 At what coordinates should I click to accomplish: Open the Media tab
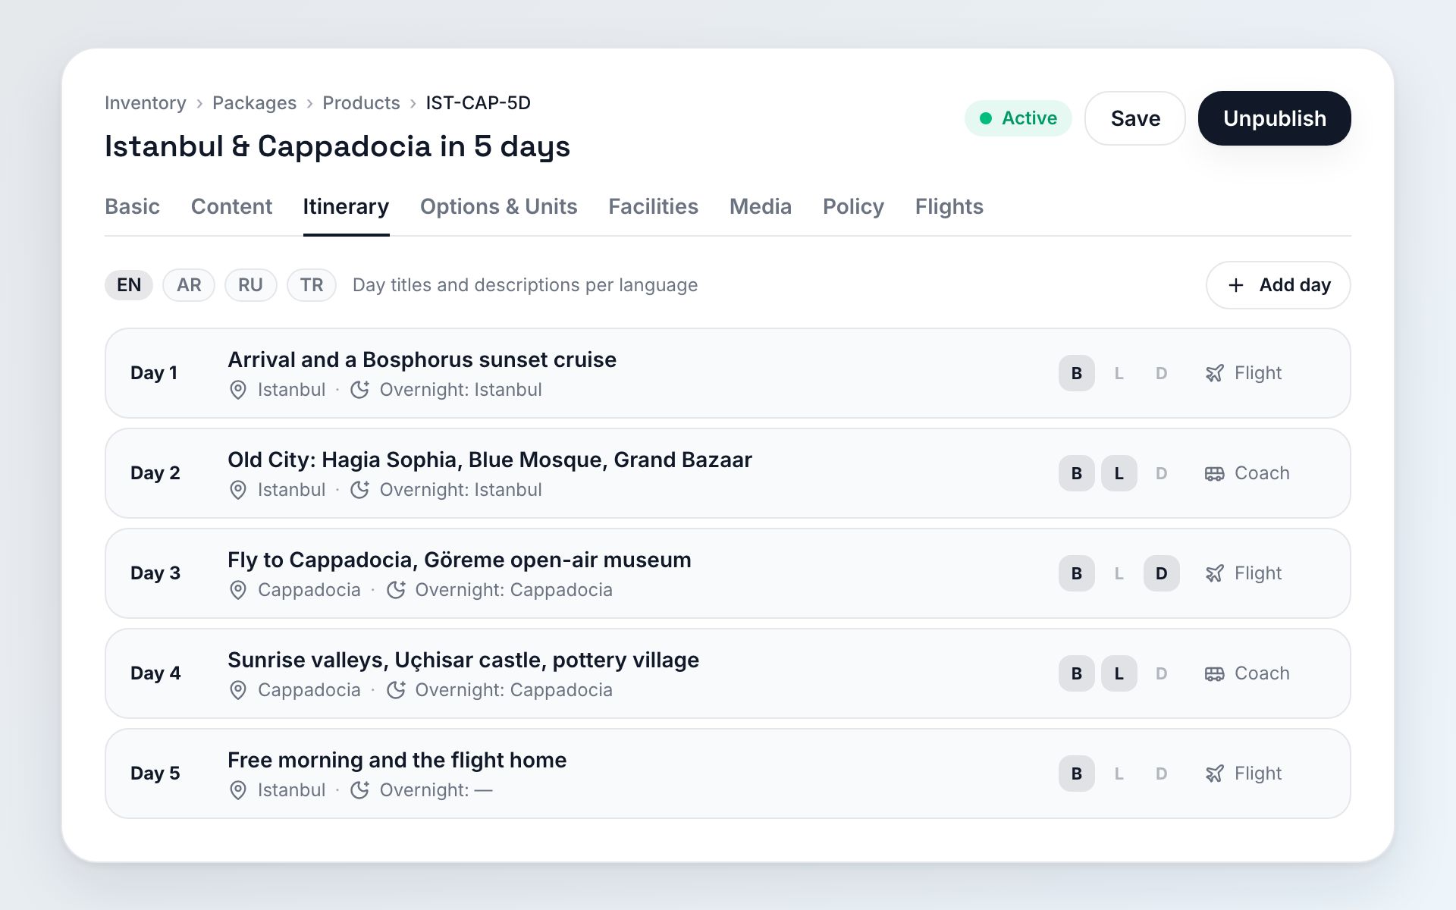tap(761, 206)
